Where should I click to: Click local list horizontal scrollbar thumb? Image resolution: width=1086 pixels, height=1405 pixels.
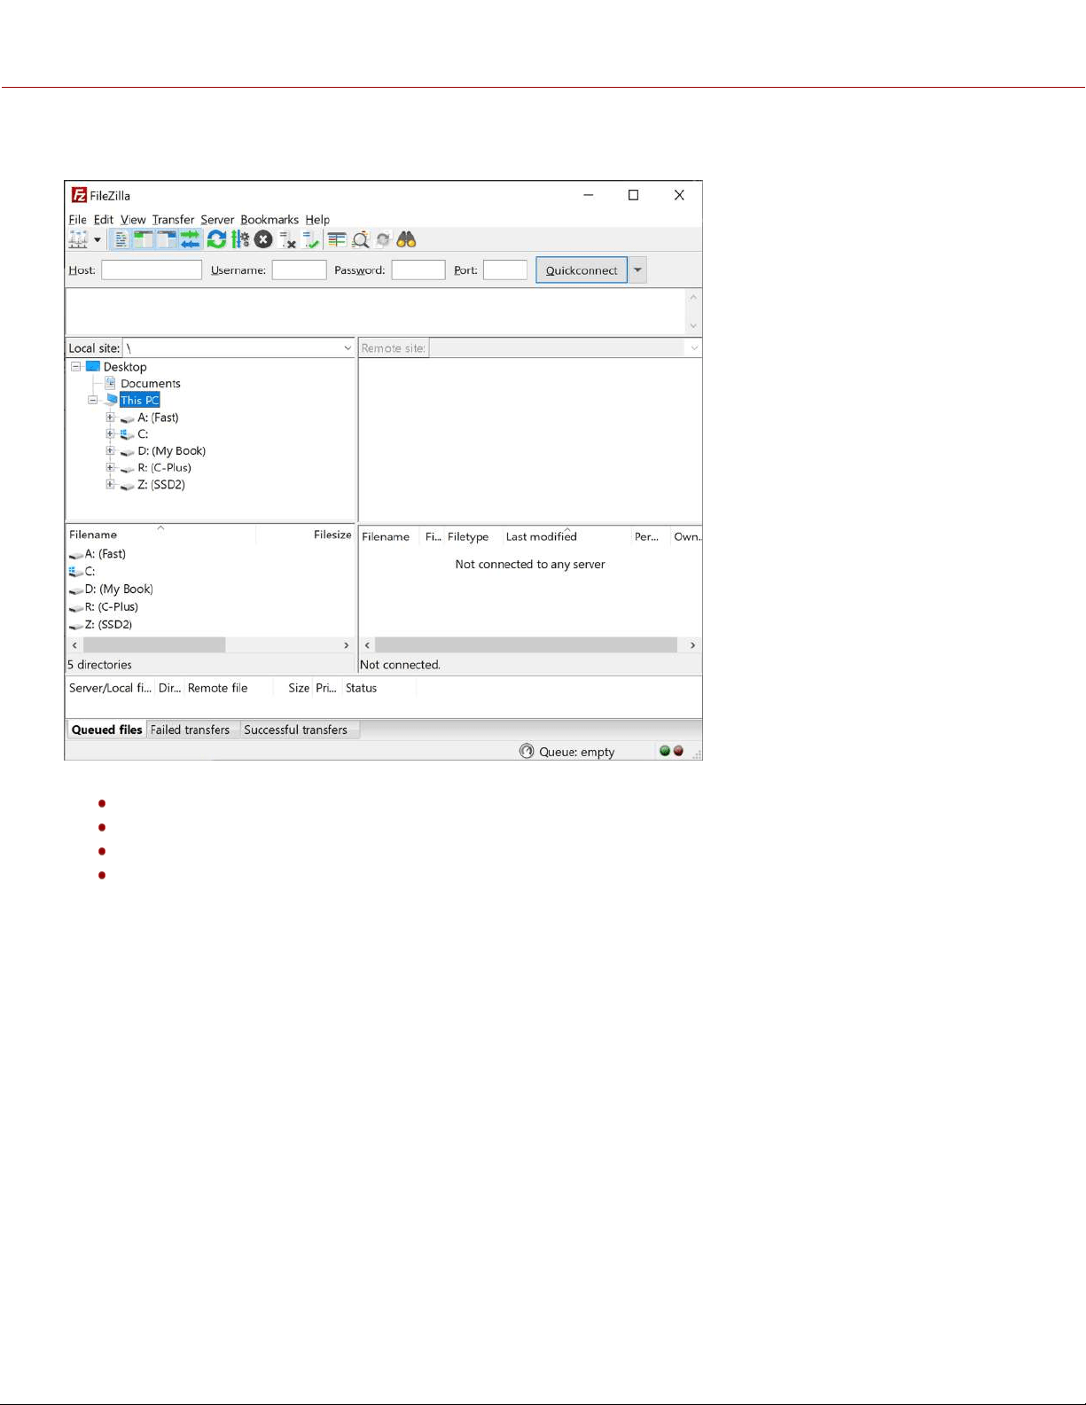click(x=154, y=645)
